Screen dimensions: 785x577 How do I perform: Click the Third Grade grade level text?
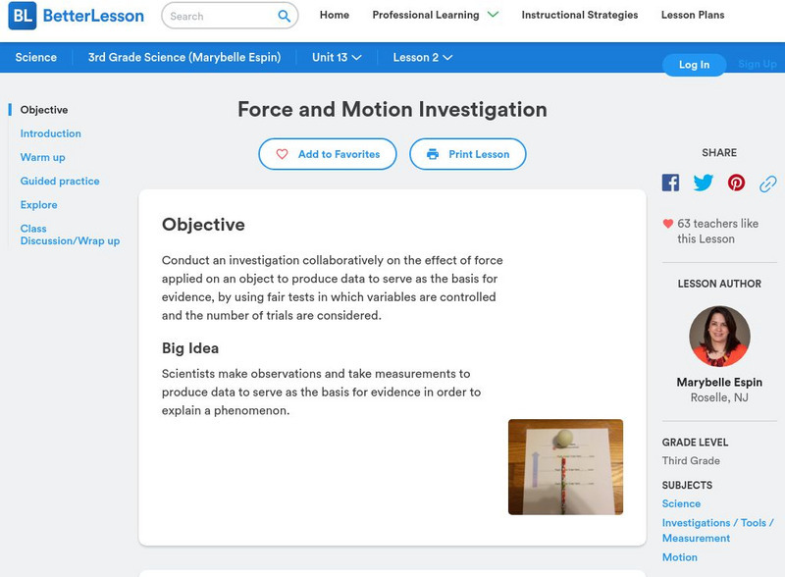tap(691, 461)
